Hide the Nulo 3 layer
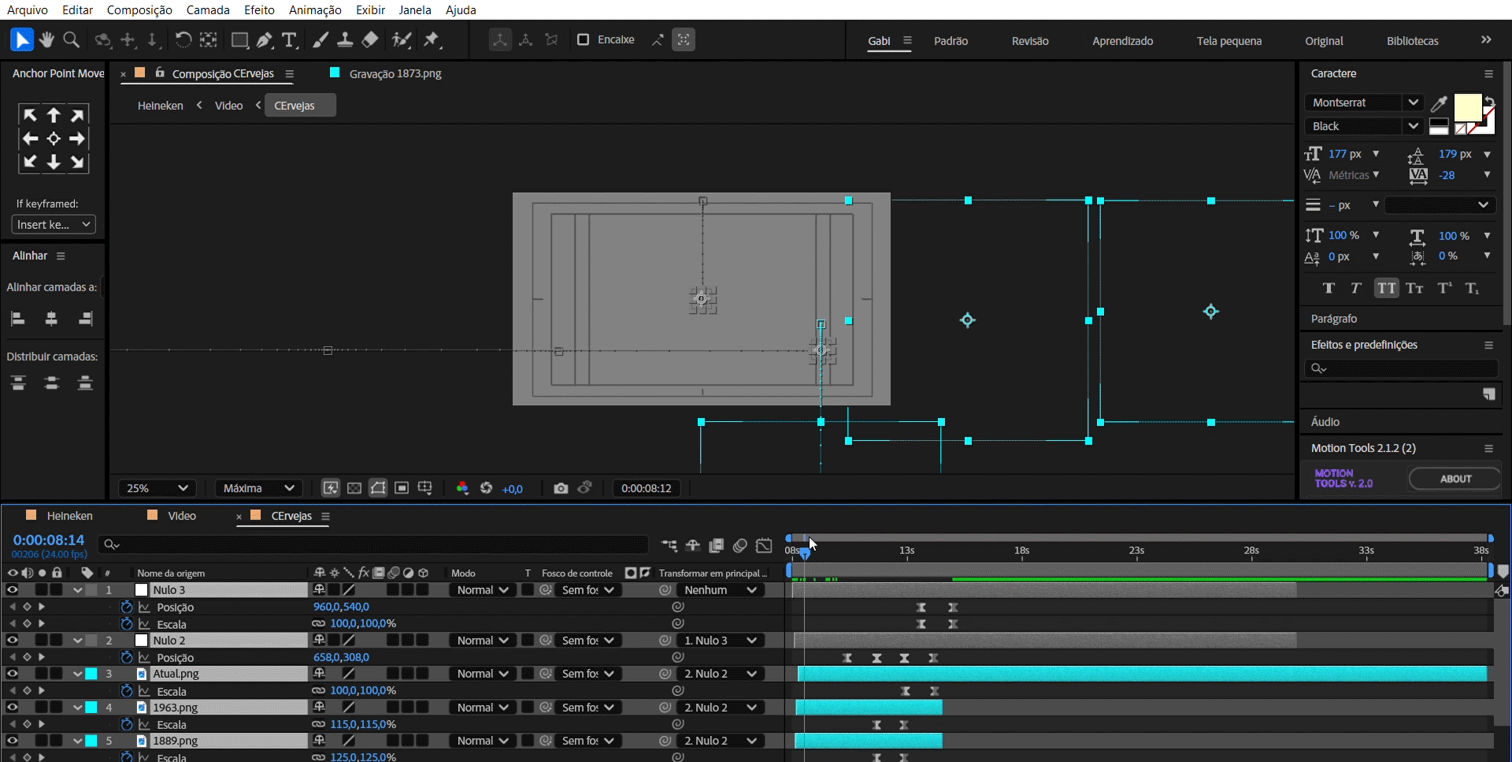The width and height of the screenshot is (1512, 762). click(x=13, y=590)
